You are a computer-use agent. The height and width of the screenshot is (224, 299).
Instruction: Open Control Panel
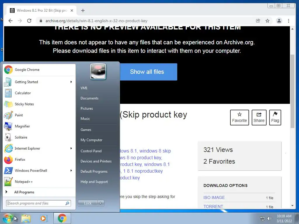[91, 151]
